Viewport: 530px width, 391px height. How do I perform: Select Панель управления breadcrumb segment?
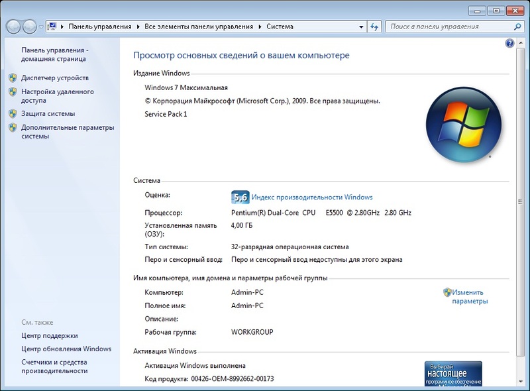pos(100,27)
